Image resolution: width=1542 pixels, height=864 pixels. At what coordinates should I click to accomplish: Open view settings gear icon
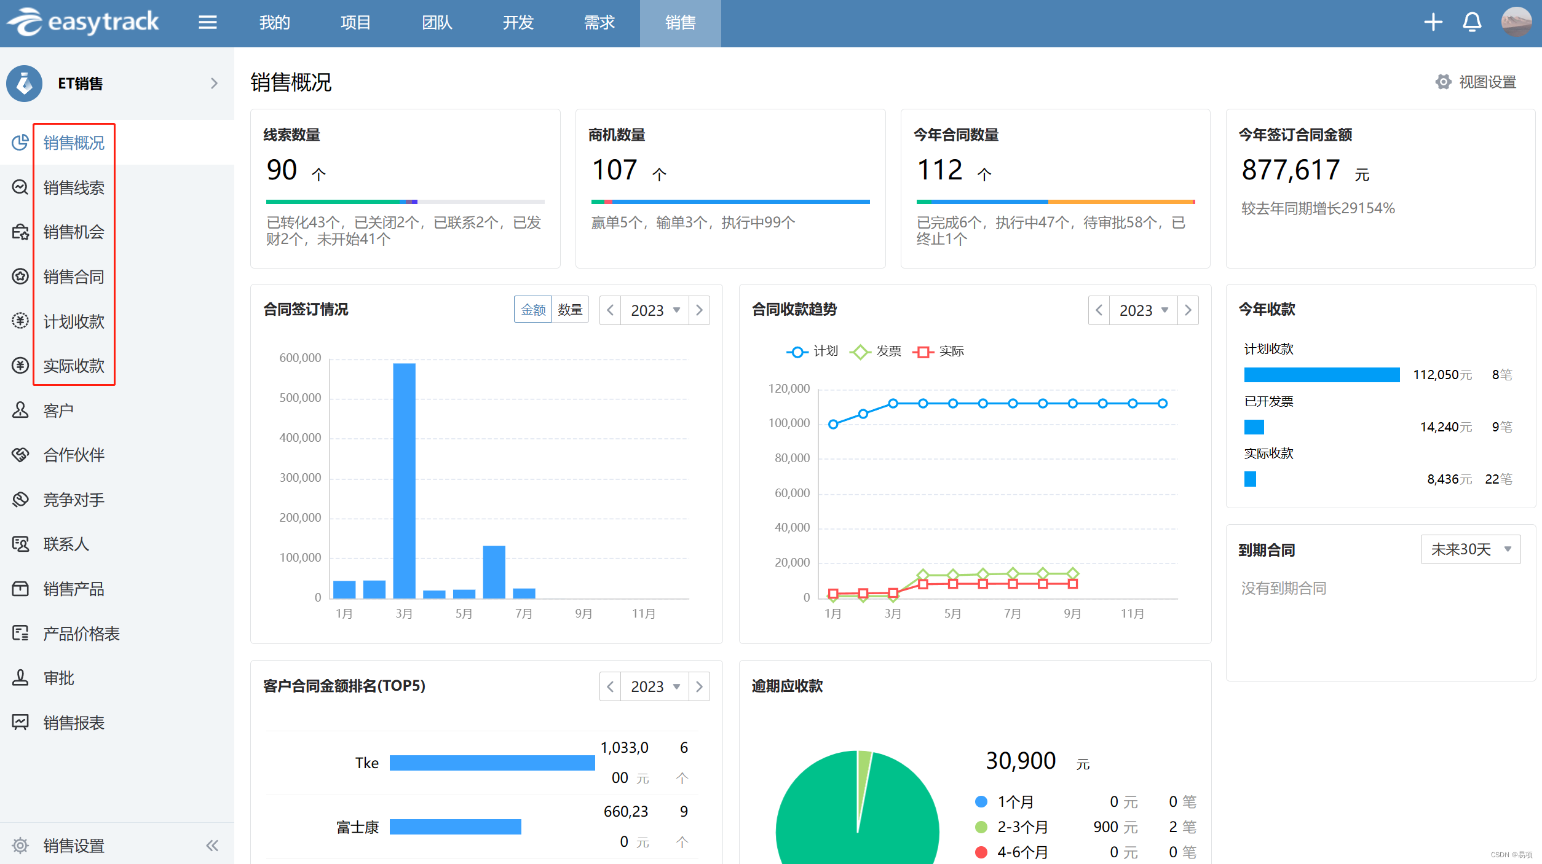click(1443, 82)
